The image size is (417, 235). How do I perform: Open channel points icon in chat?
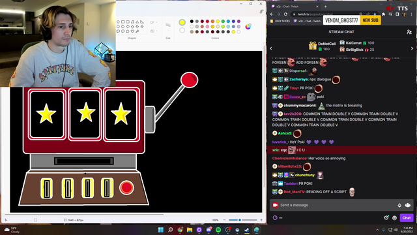275,217
